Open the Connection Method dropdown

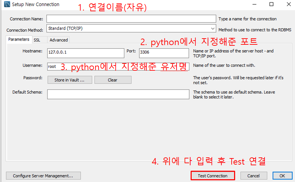click(x=131, y=28)
